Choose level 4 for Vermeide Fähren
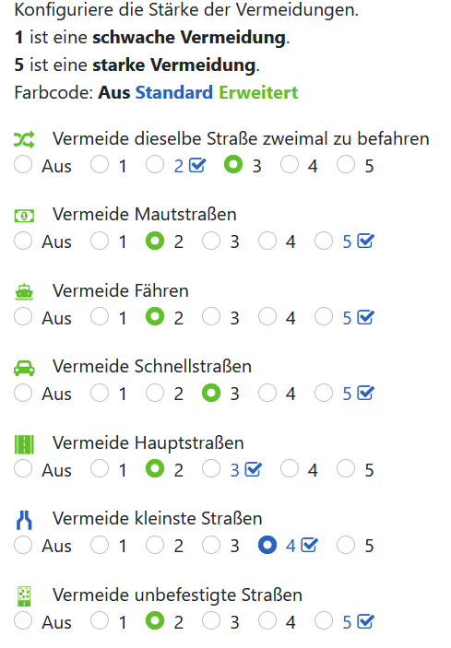The height and width of the screenshot is (648, 451). 267,317
